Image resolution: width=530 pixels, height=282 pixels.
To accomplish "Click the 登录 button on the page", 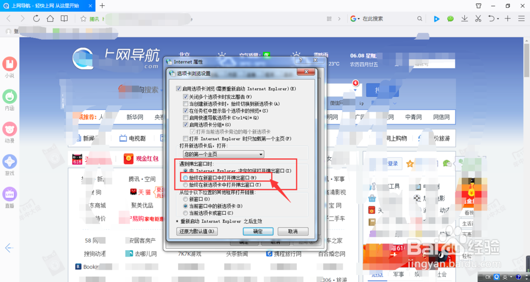I will [x=392, y=163].
